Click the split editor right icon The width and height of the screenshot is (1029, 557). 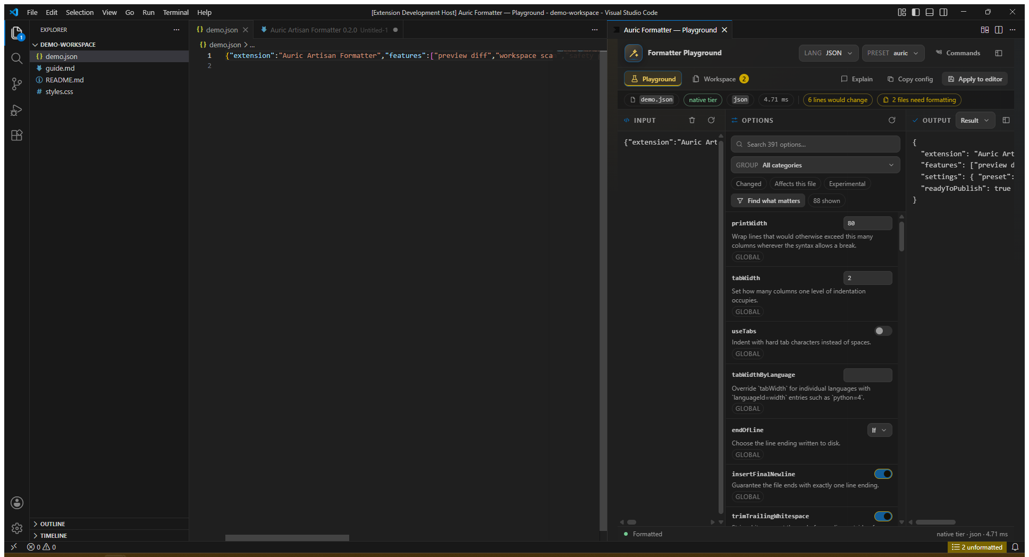[999, 30]
